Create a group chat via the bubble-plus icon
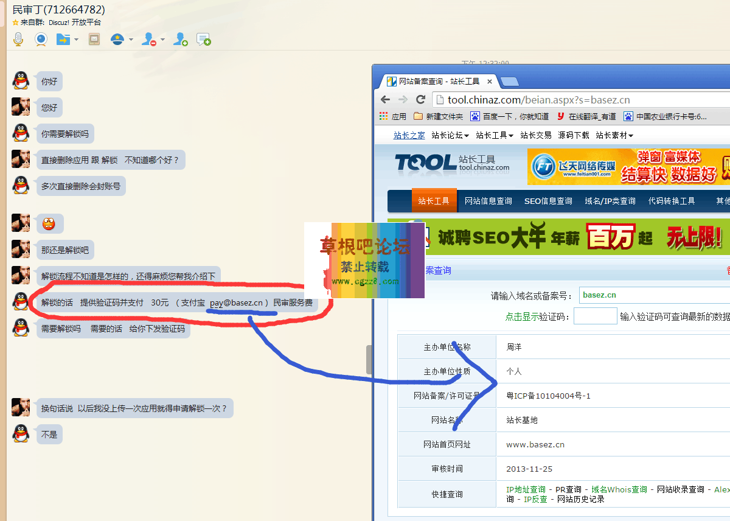Screen dimensions: 730x521 pos(204,39)
